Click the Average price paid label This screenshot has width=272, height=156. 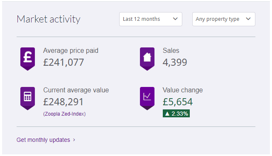(71, 51)
